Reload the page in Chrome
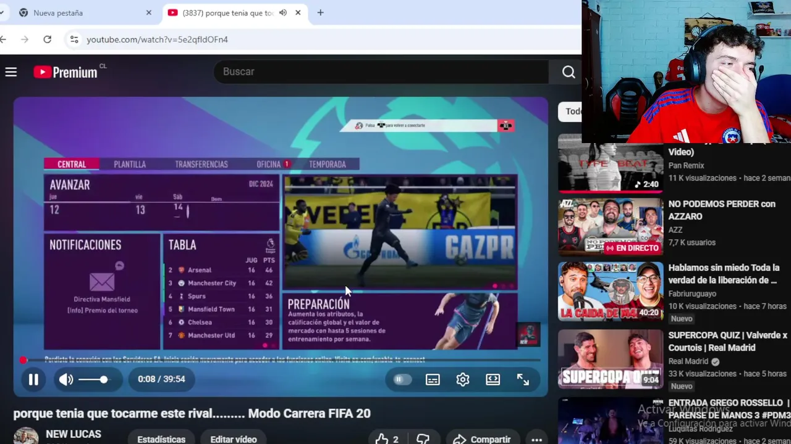Viewport: 791px width, 444px height. click(47, 39)
